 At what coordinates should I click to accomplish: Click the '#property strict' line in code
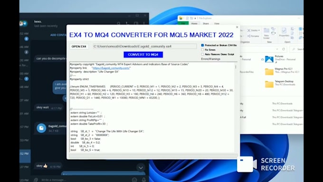tap(79, 79)
